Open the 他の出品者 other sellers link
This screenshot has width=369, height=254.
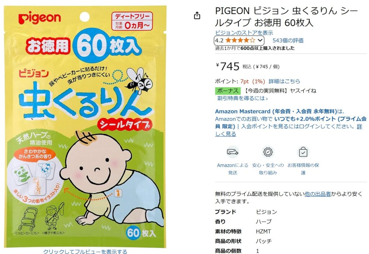tap(318, 194)
